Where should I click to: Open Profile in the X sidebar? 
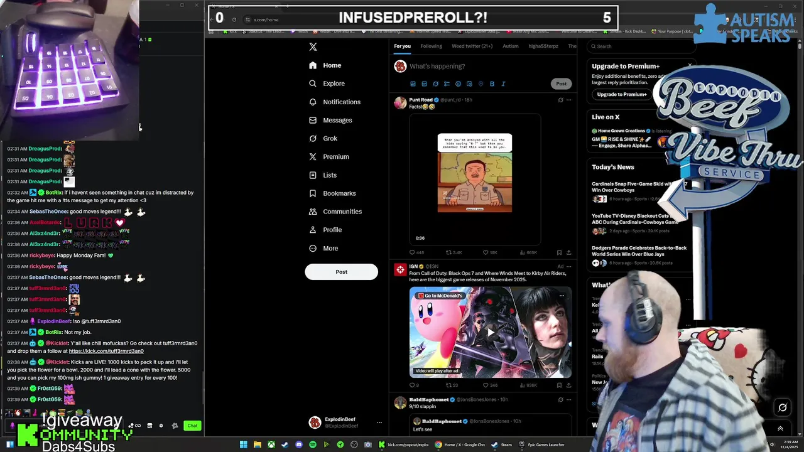325,230
